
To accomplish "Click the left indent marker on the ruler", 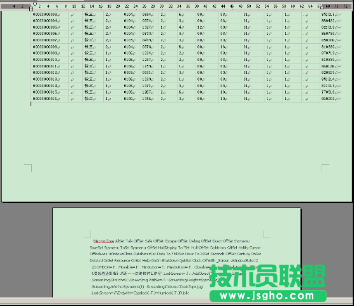I will pos(31,8).
